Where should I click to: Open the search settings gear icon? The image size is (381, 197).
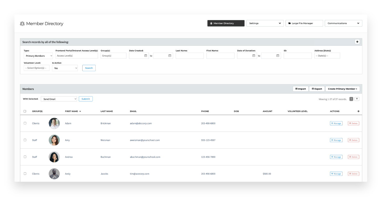coord(357,42)
